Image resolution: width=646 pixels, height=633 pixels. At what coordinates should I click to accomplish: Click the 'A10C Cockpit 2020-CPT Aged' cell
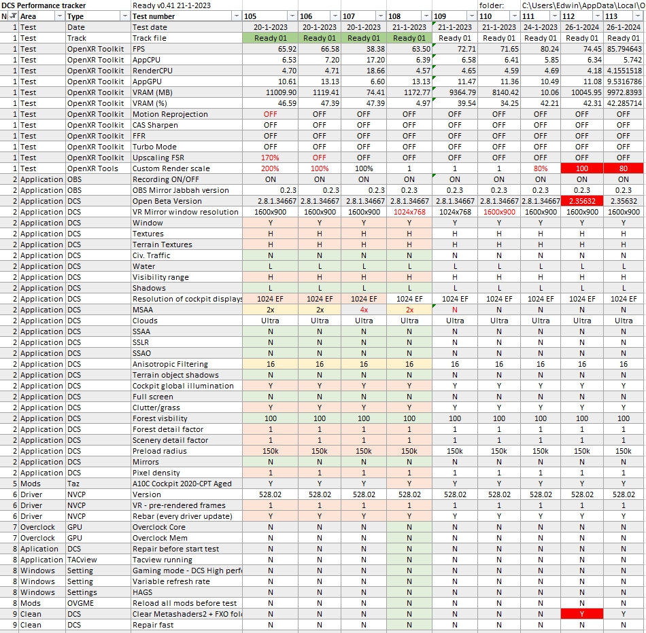coord(186,484)
